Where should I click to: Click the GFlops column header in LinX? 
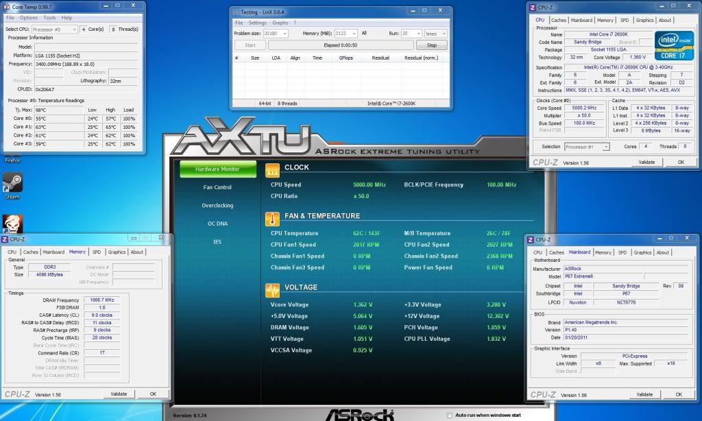[x=346, y=58]
